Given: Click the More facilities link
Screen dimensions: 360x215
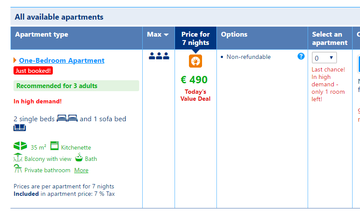Looking at the screenshot, I should click(81, 170).
